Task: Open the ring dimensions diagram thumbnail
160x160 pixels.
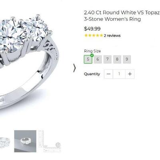Action: (50, 141)
